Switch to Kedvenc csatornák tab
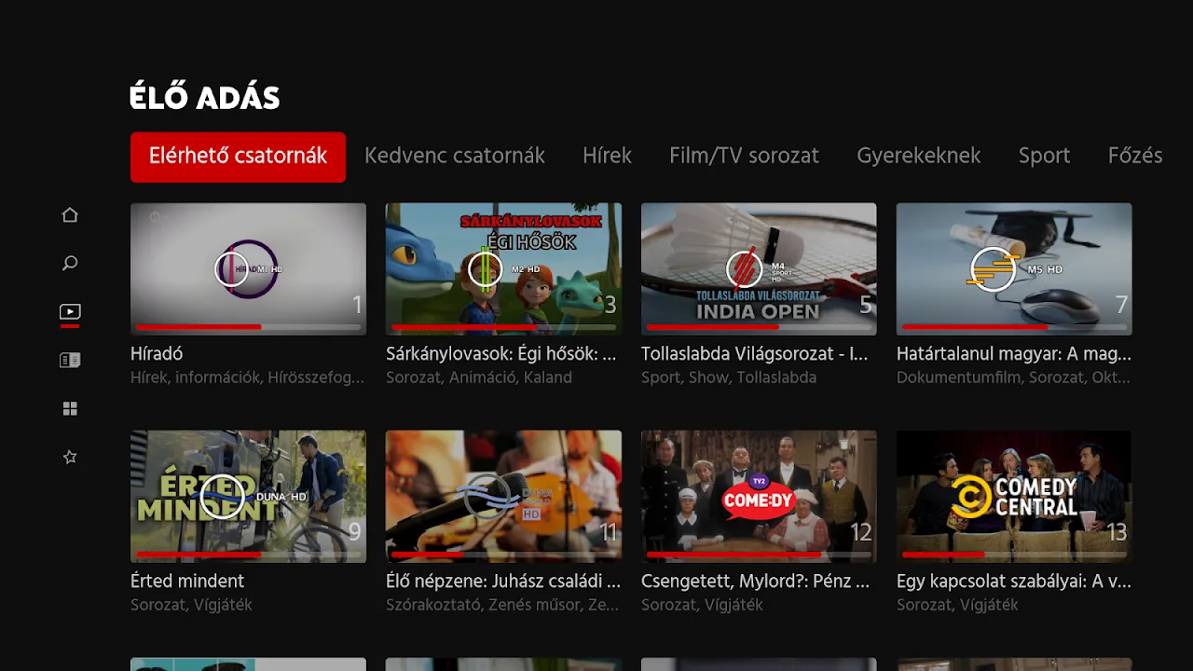Viewport: 1193px width, 671px height. pyautogui.click(x=454, y=157)
